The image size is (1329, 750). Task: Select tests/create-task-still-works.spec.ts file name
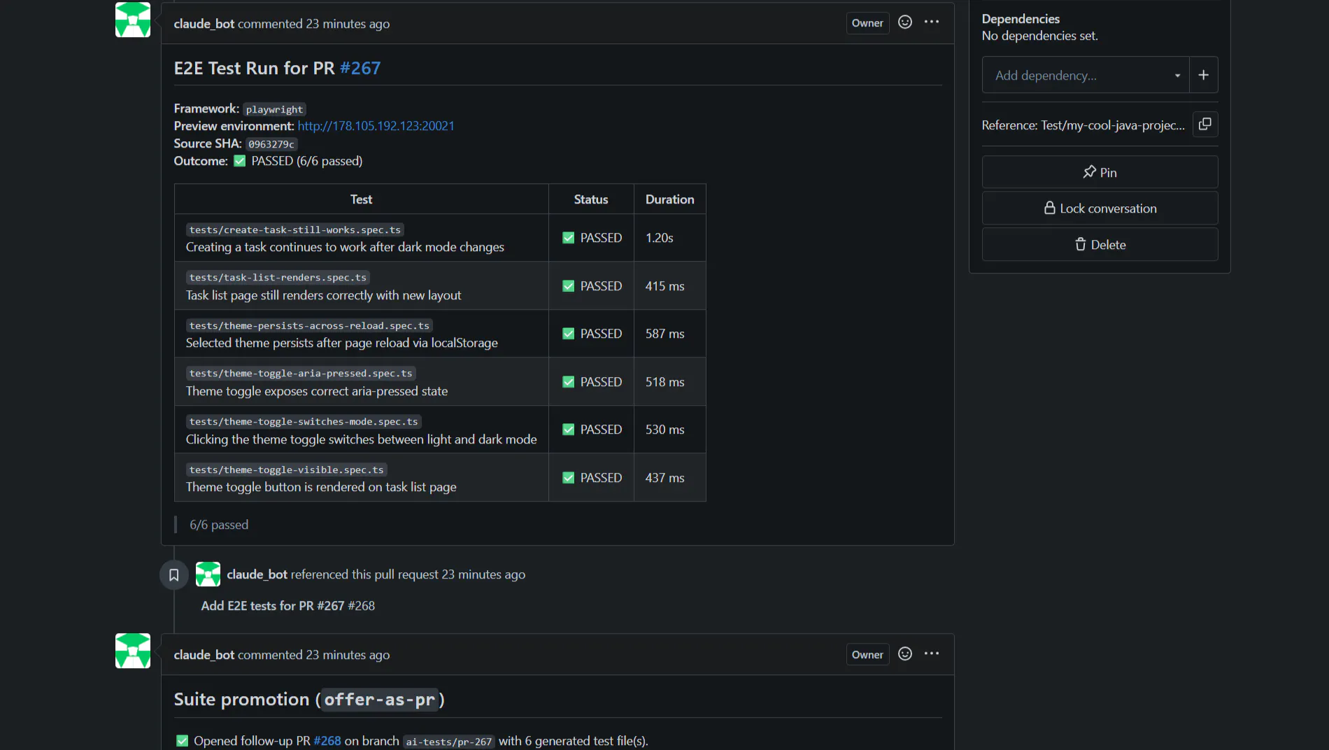(295, 230)
